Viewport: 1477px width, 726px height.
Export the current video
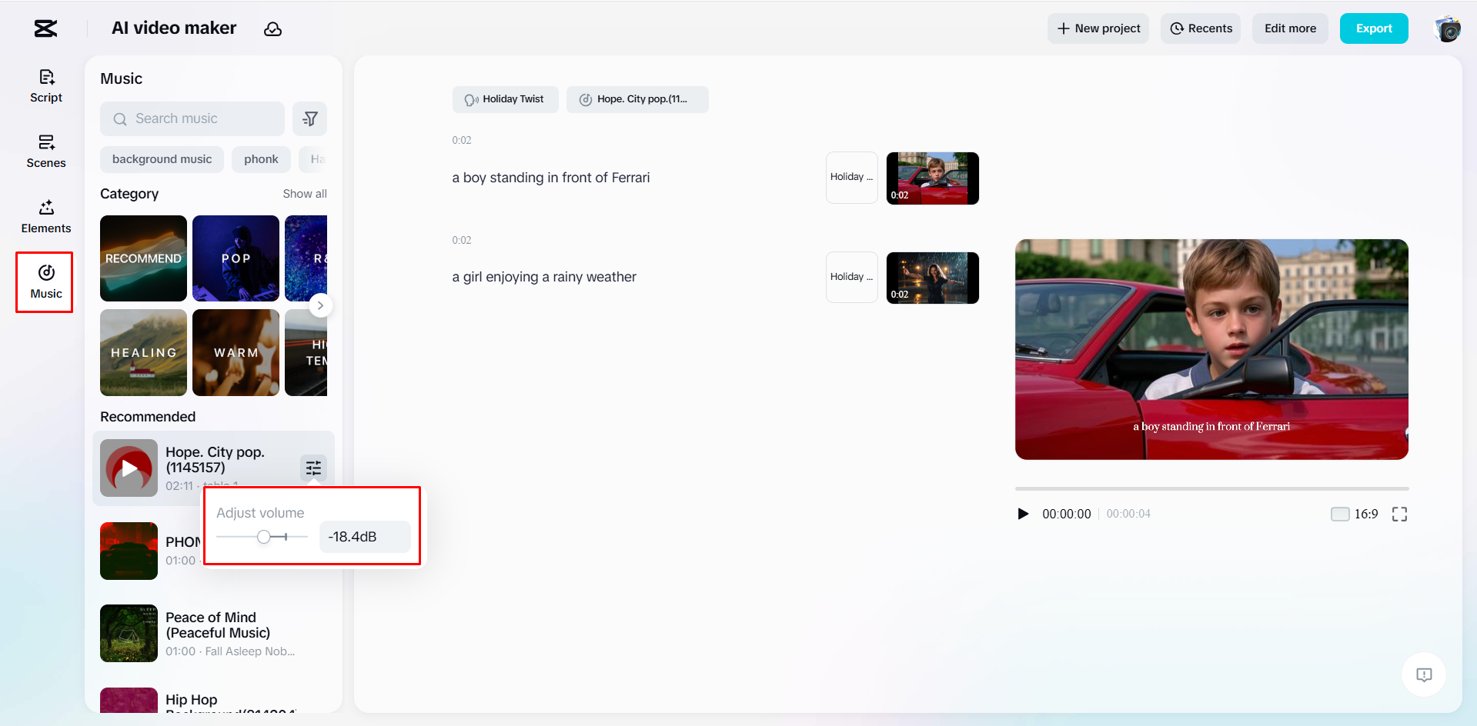(x=1374, y=28)
